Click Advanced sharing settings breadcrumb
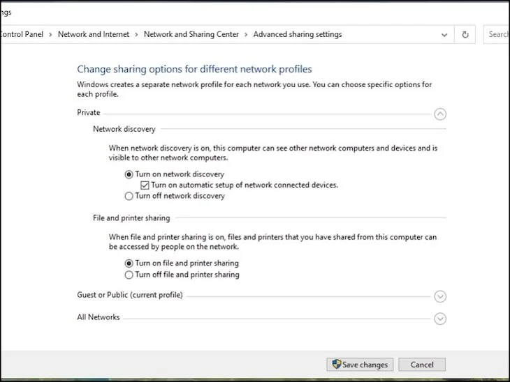The height and width of the screenshot is (382, 510). pyautogui.click(x=297, y=34)
